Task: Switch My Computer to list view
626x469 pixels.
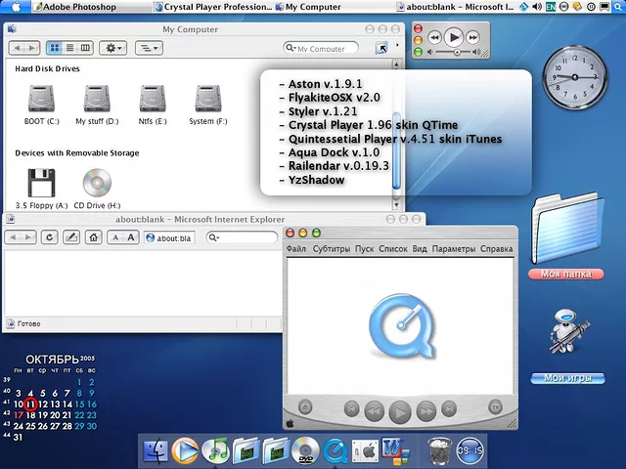Action: pyautogui.click(x=69, y=48)
